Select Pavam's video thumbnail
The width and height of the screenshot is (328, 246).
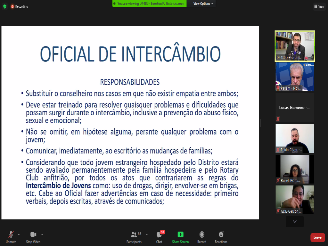(295, 77)
